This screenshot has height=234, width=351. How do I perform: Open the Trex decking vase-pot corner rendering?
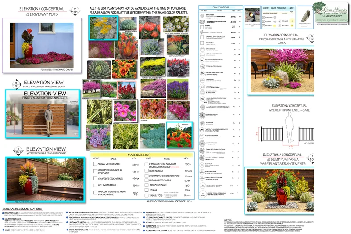tap(45, 180)
